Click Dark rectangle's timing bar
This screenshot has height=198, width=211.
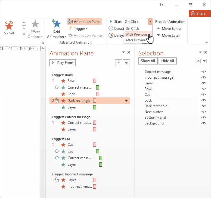(95, 101)
